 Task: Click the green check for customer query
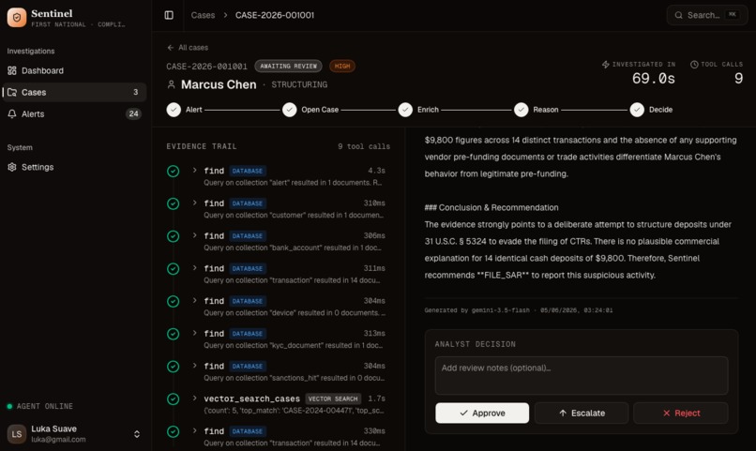(174, 203)
